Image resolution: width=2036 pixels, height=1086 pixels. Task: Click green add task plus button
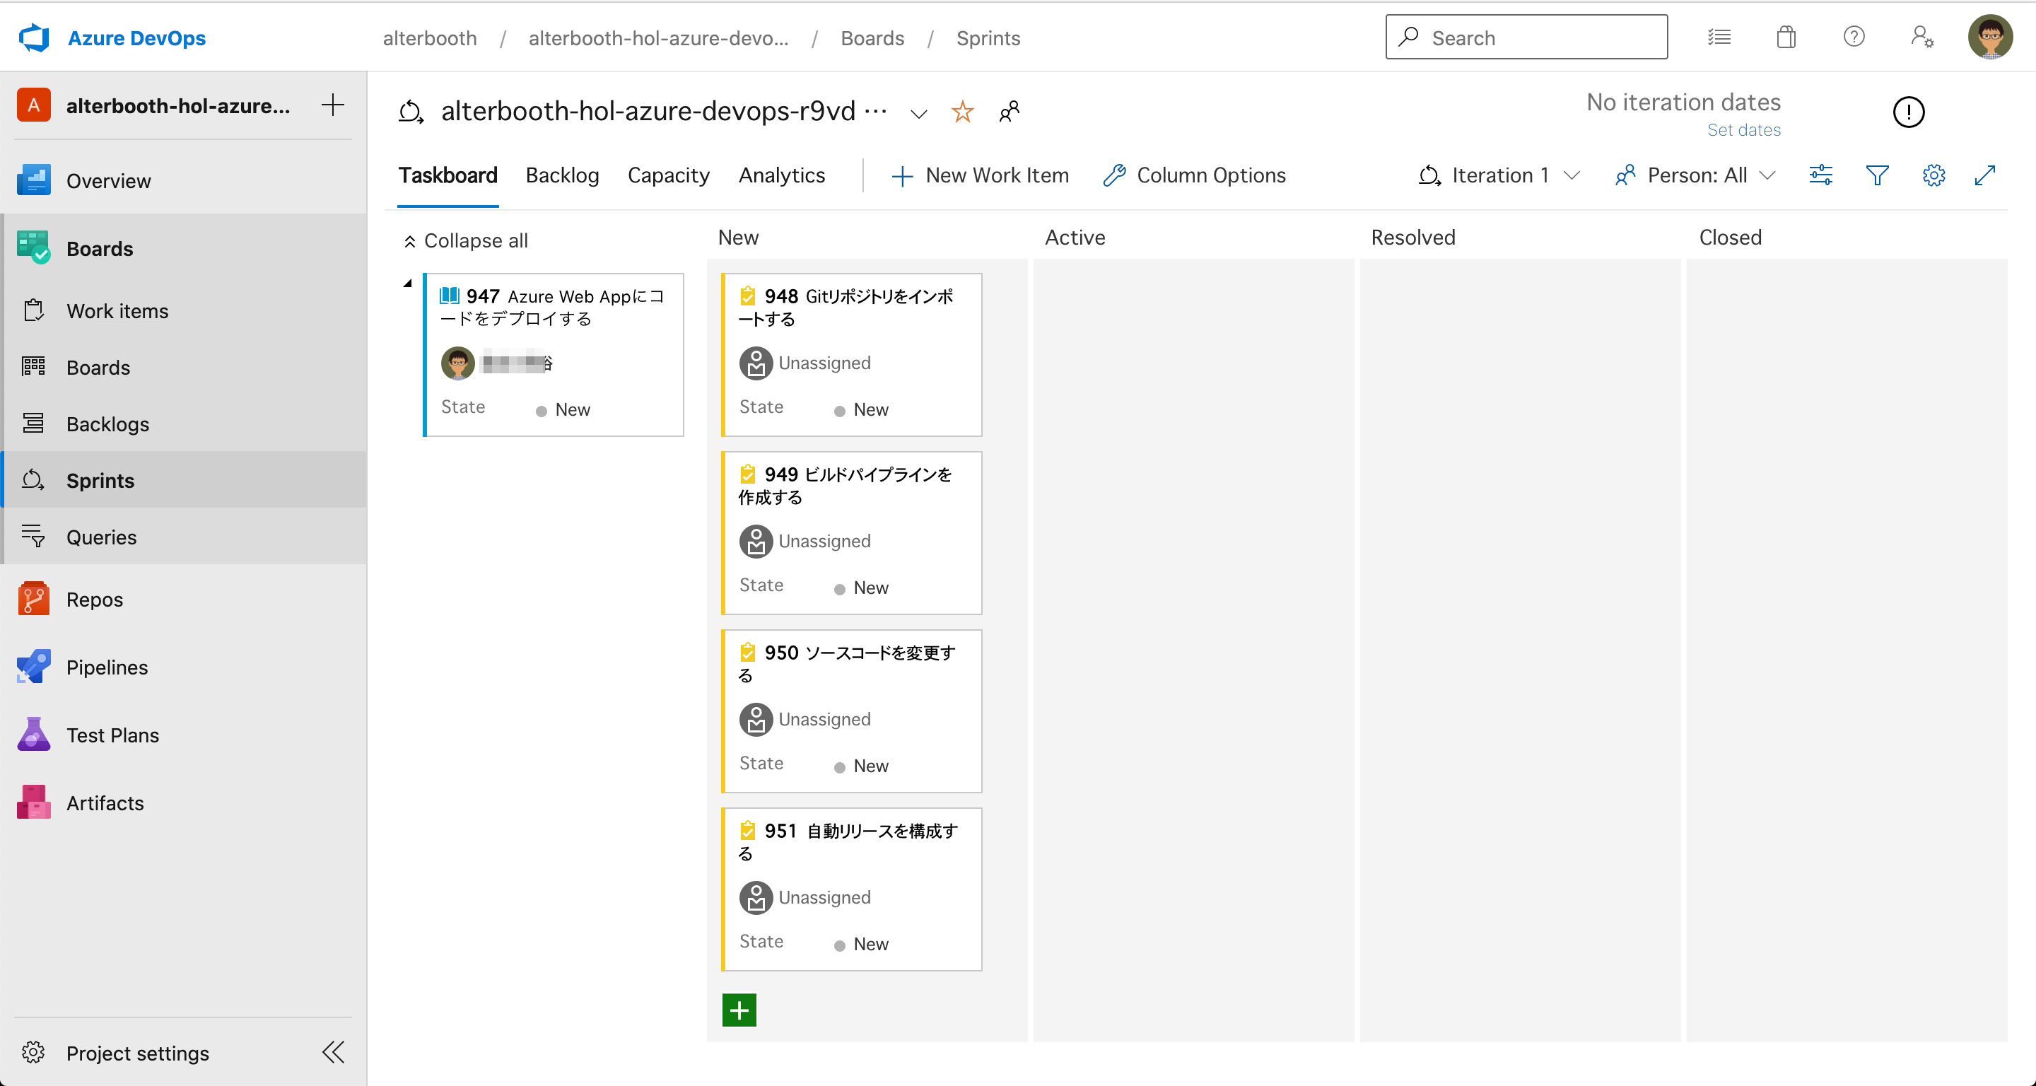(x=739, y=1010)
